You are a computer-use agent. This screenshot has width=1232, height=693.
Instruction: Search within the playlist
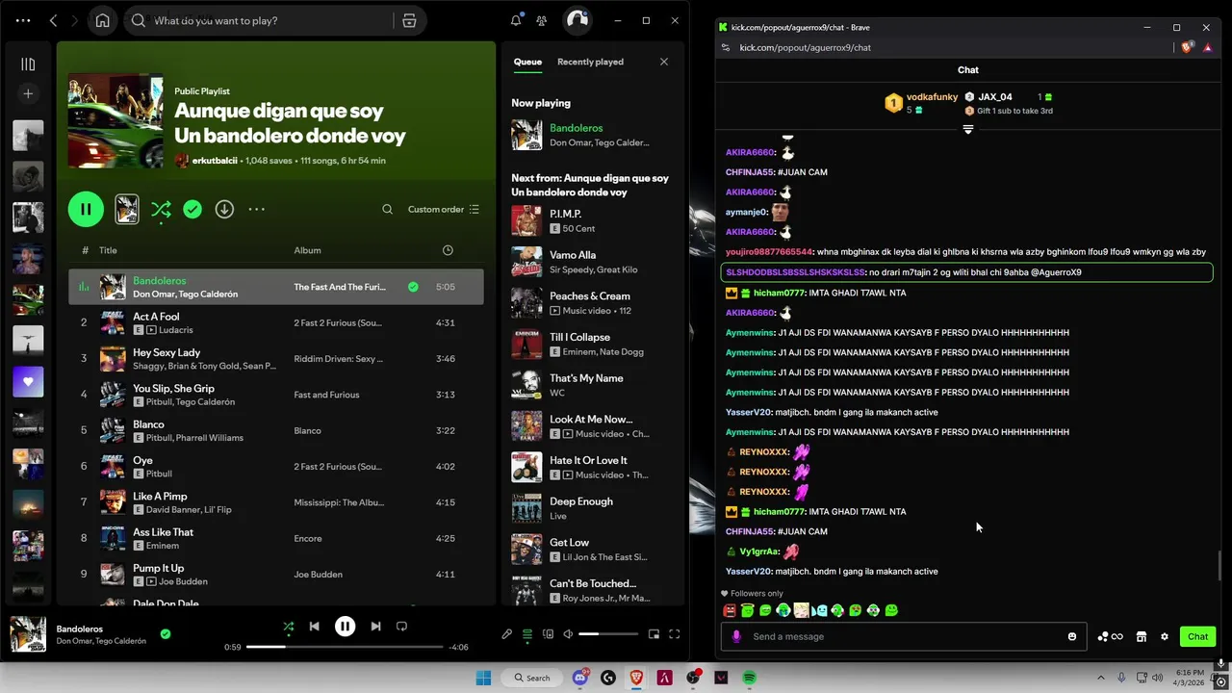(387, 209)
